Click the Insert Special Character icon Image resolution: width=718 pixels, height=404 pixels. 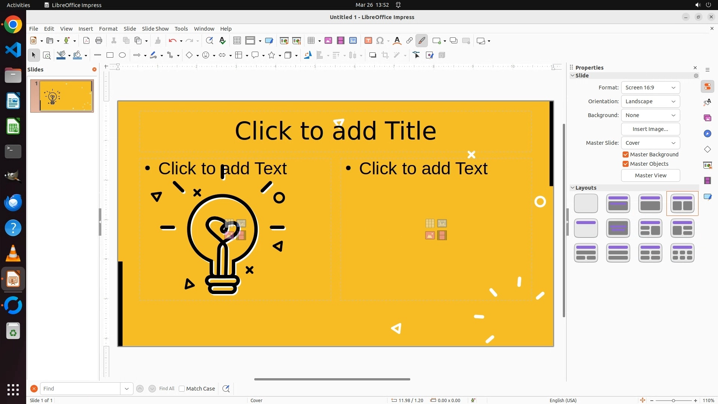pos(380,41)
